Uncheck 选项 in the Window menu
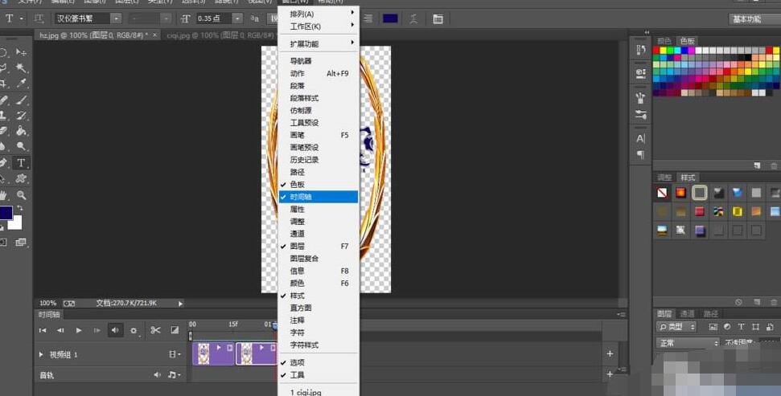This screenshot has height=396, width=781. click(319, 362)
